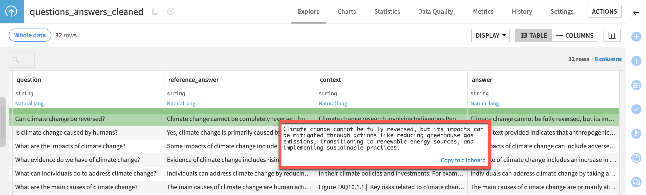Click the question column string type label
646x195 pixels.
[x=24, y=93]
